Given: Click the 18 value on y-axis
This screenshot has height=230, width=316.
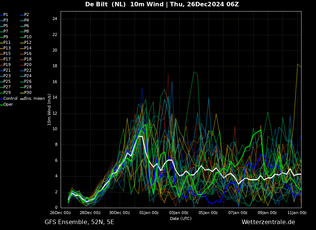Looking at the screenshot, I should coord(55,66).
